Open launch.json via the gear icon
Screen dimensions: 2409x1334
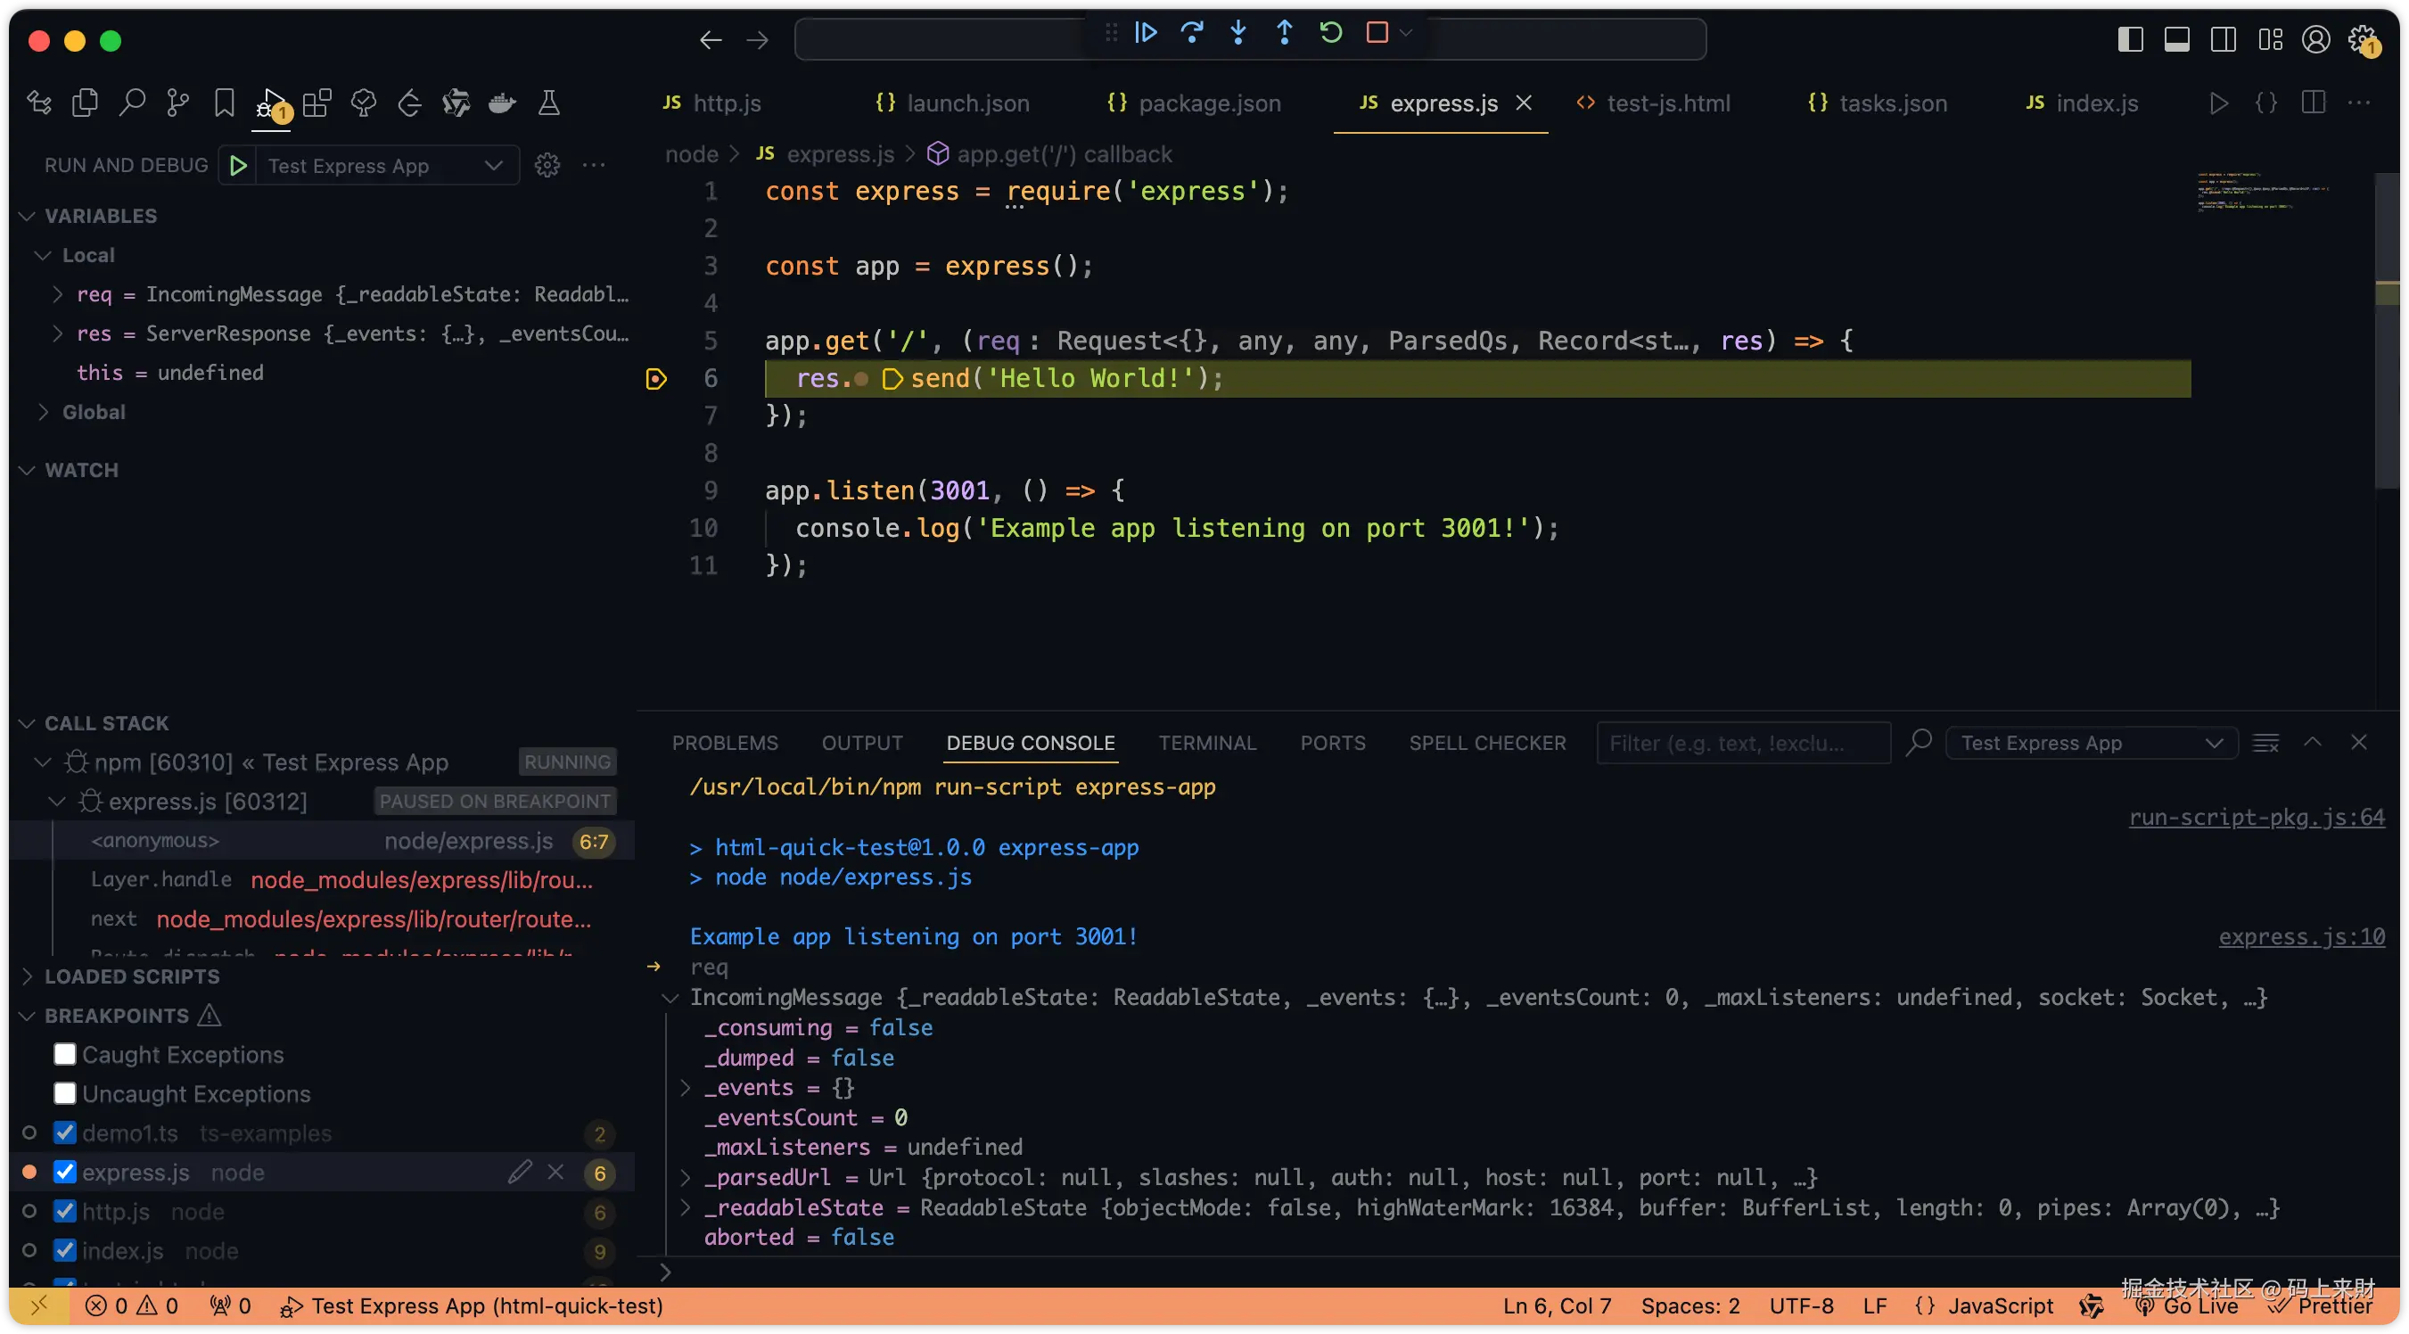547,166
